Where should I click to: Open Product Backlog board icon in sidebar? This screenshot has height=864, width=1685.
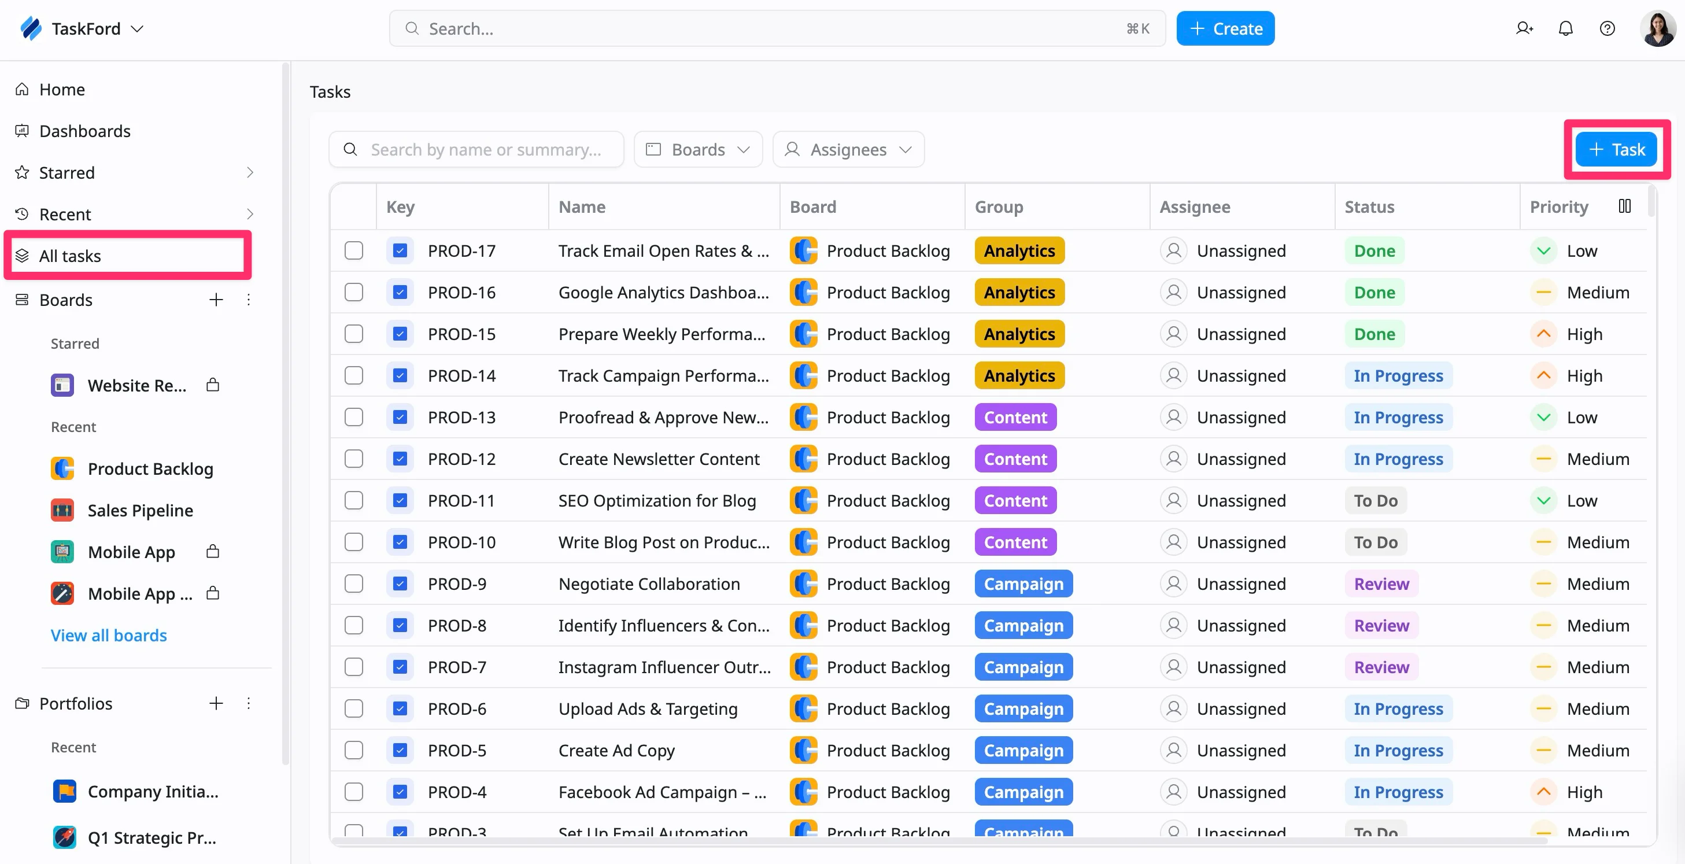pyautogui.click(x=63, y=468)
